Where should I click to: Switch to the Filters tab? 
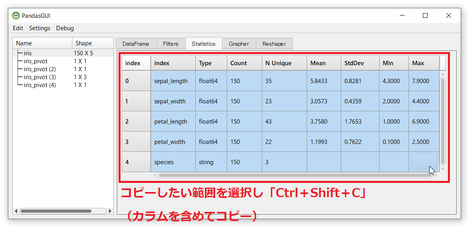pyautogui.click(x=171, y=44)
